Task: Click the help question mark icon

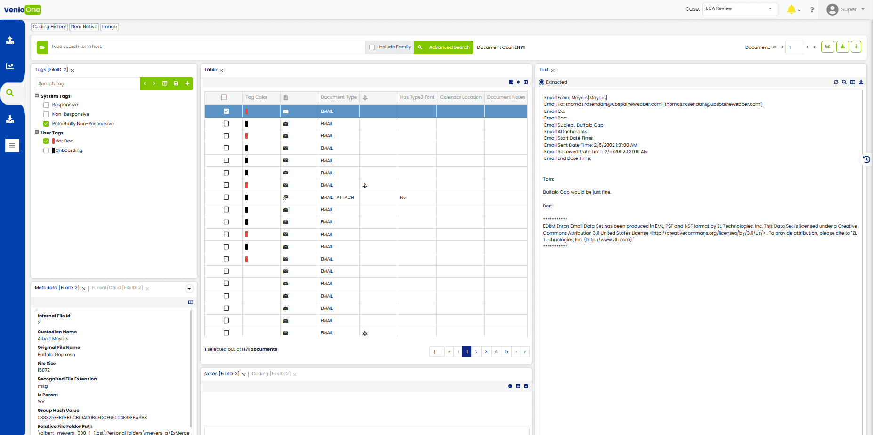Action: [x=812, y=10]
